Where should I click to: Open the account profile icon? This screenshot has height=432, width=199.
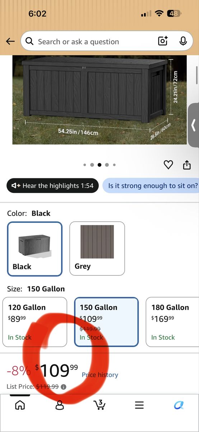(60, 405)
